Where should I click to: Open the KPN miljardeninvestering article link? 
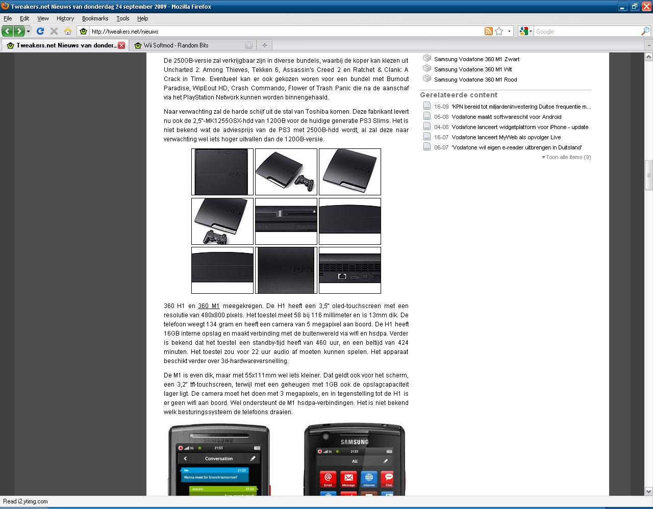[x=521, y=107]
